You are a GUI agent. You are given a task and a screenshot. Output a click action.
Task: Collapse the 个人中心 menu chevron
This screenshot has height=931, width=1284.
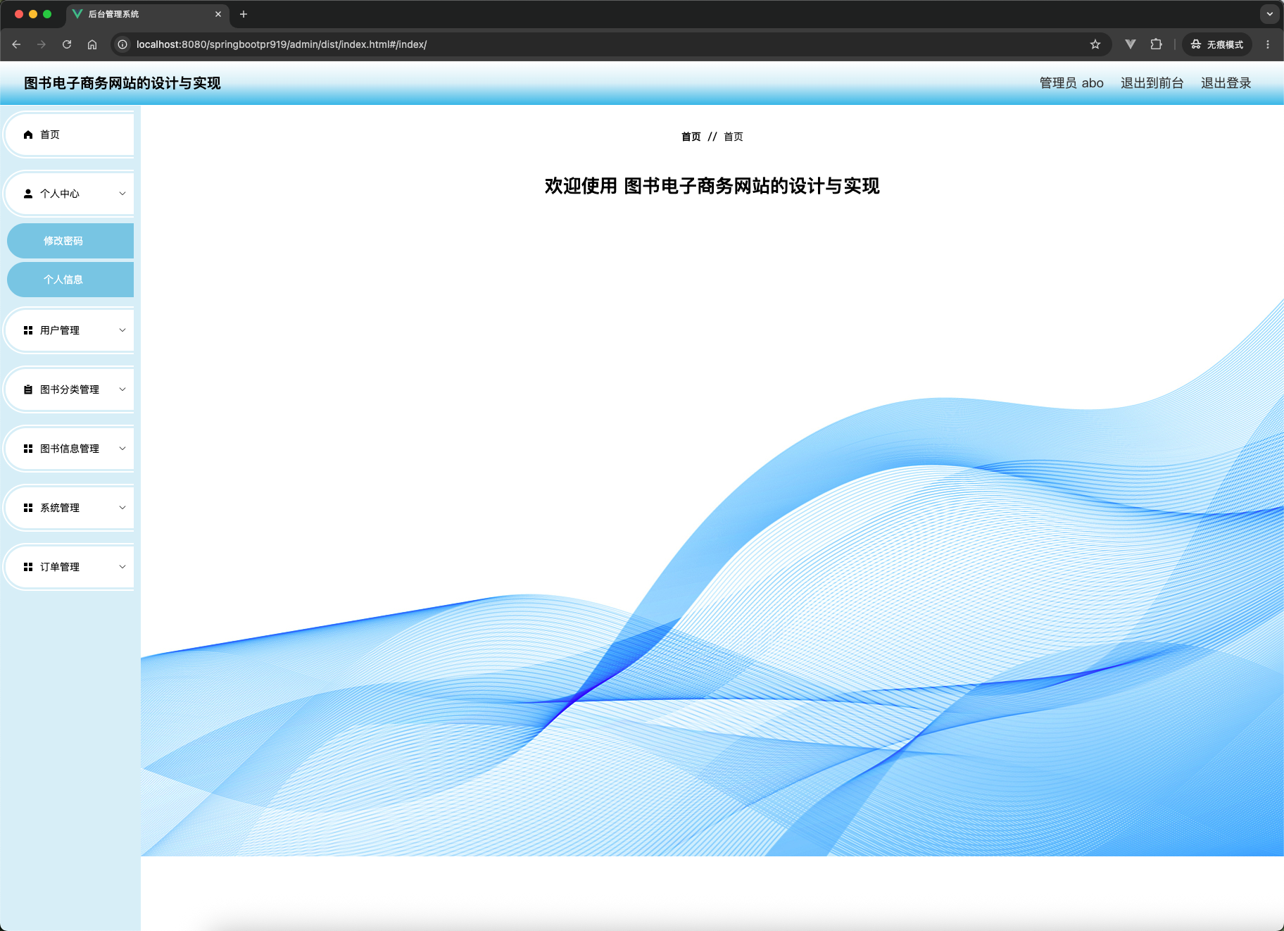point(122,194)
